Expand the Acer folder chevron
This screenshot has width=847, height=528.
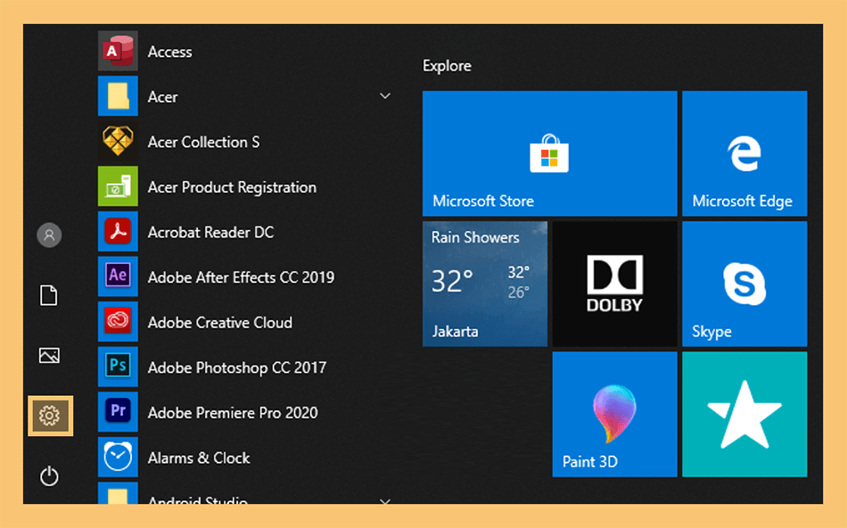(385, 96)
